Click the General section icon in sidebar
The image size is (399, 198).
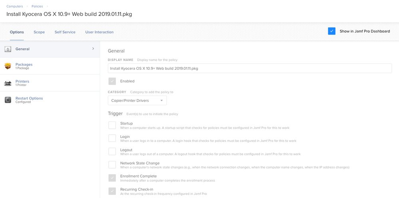coord(8,49)
